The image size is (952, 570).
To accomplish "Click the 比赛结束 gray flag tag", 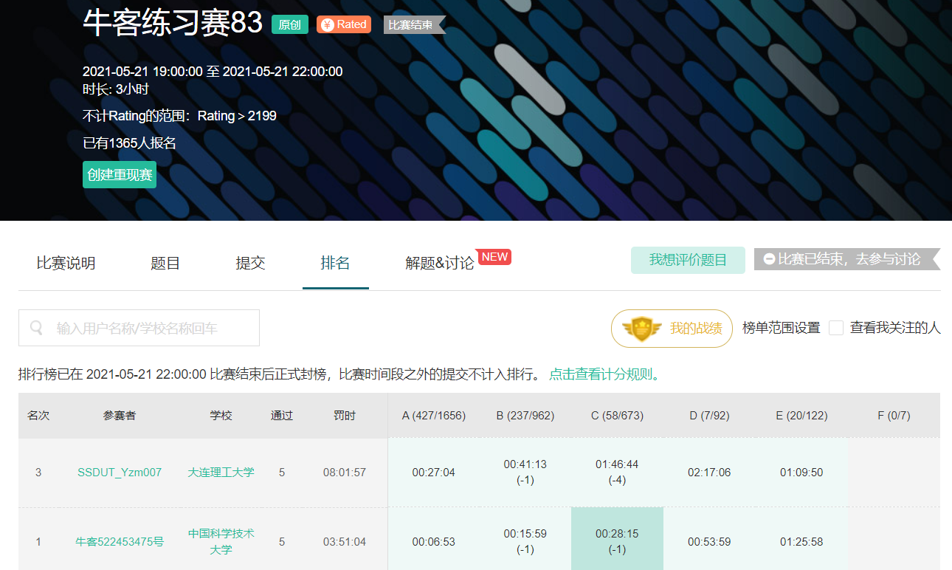I will coord(415,24).
